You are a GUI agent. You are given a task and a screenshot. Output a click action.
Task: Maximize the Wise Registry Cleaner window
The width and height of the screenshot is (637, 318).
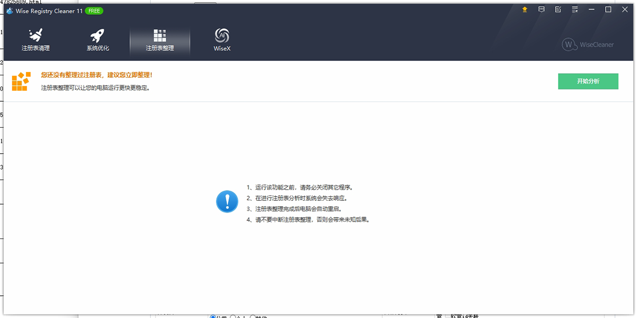(608, 10)
